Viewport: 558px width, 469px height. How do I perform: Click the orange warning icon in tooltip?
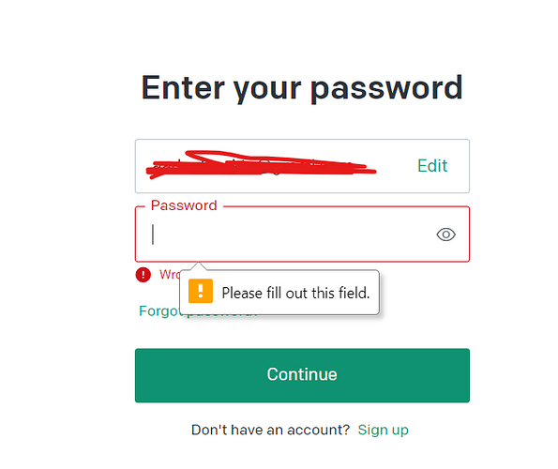[201, 291]
